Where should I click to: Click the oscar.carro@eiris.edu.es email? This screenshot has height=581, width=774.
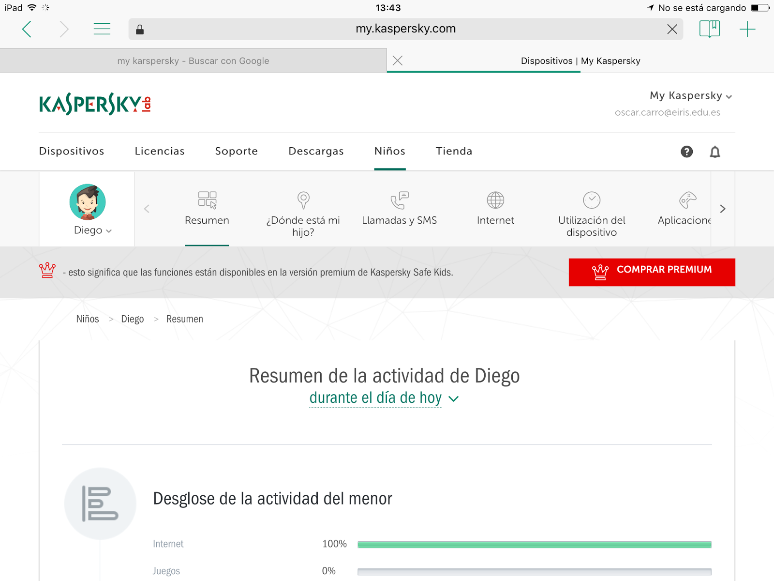(668, 112)
